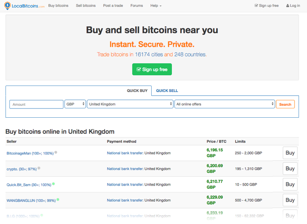Follow the 248 countries link

click(x=190, y=55)
